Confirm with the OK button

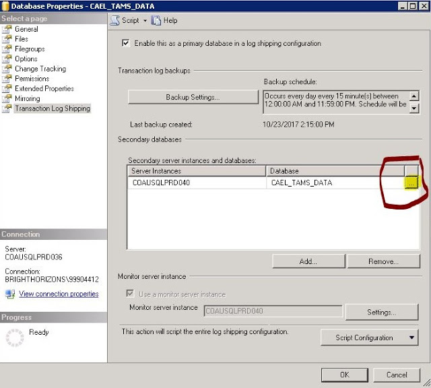[x=344, y=375]
